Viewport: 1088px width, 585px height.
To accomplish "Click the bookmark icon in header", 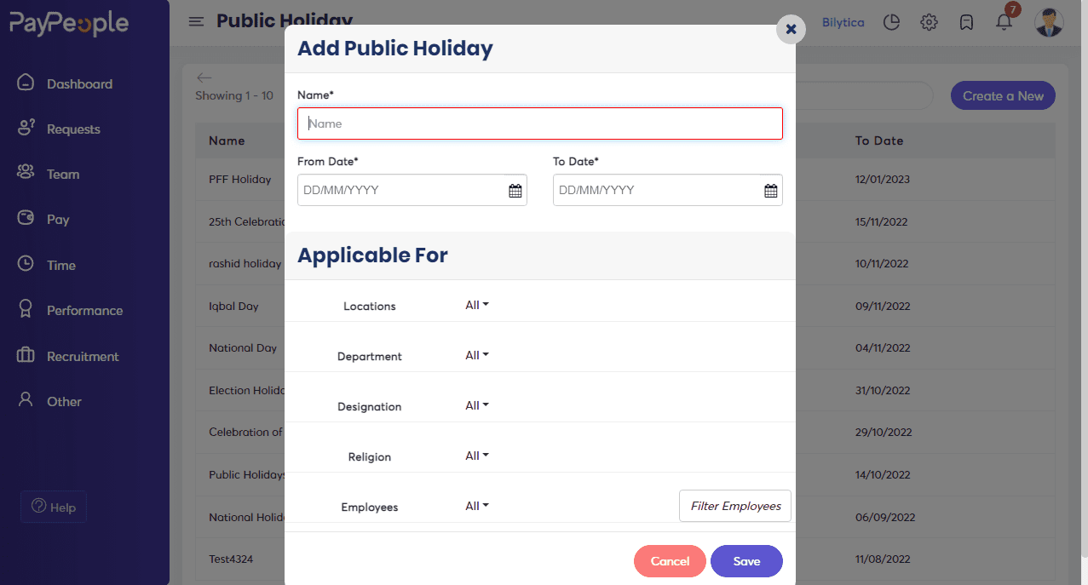I will 966,22.
